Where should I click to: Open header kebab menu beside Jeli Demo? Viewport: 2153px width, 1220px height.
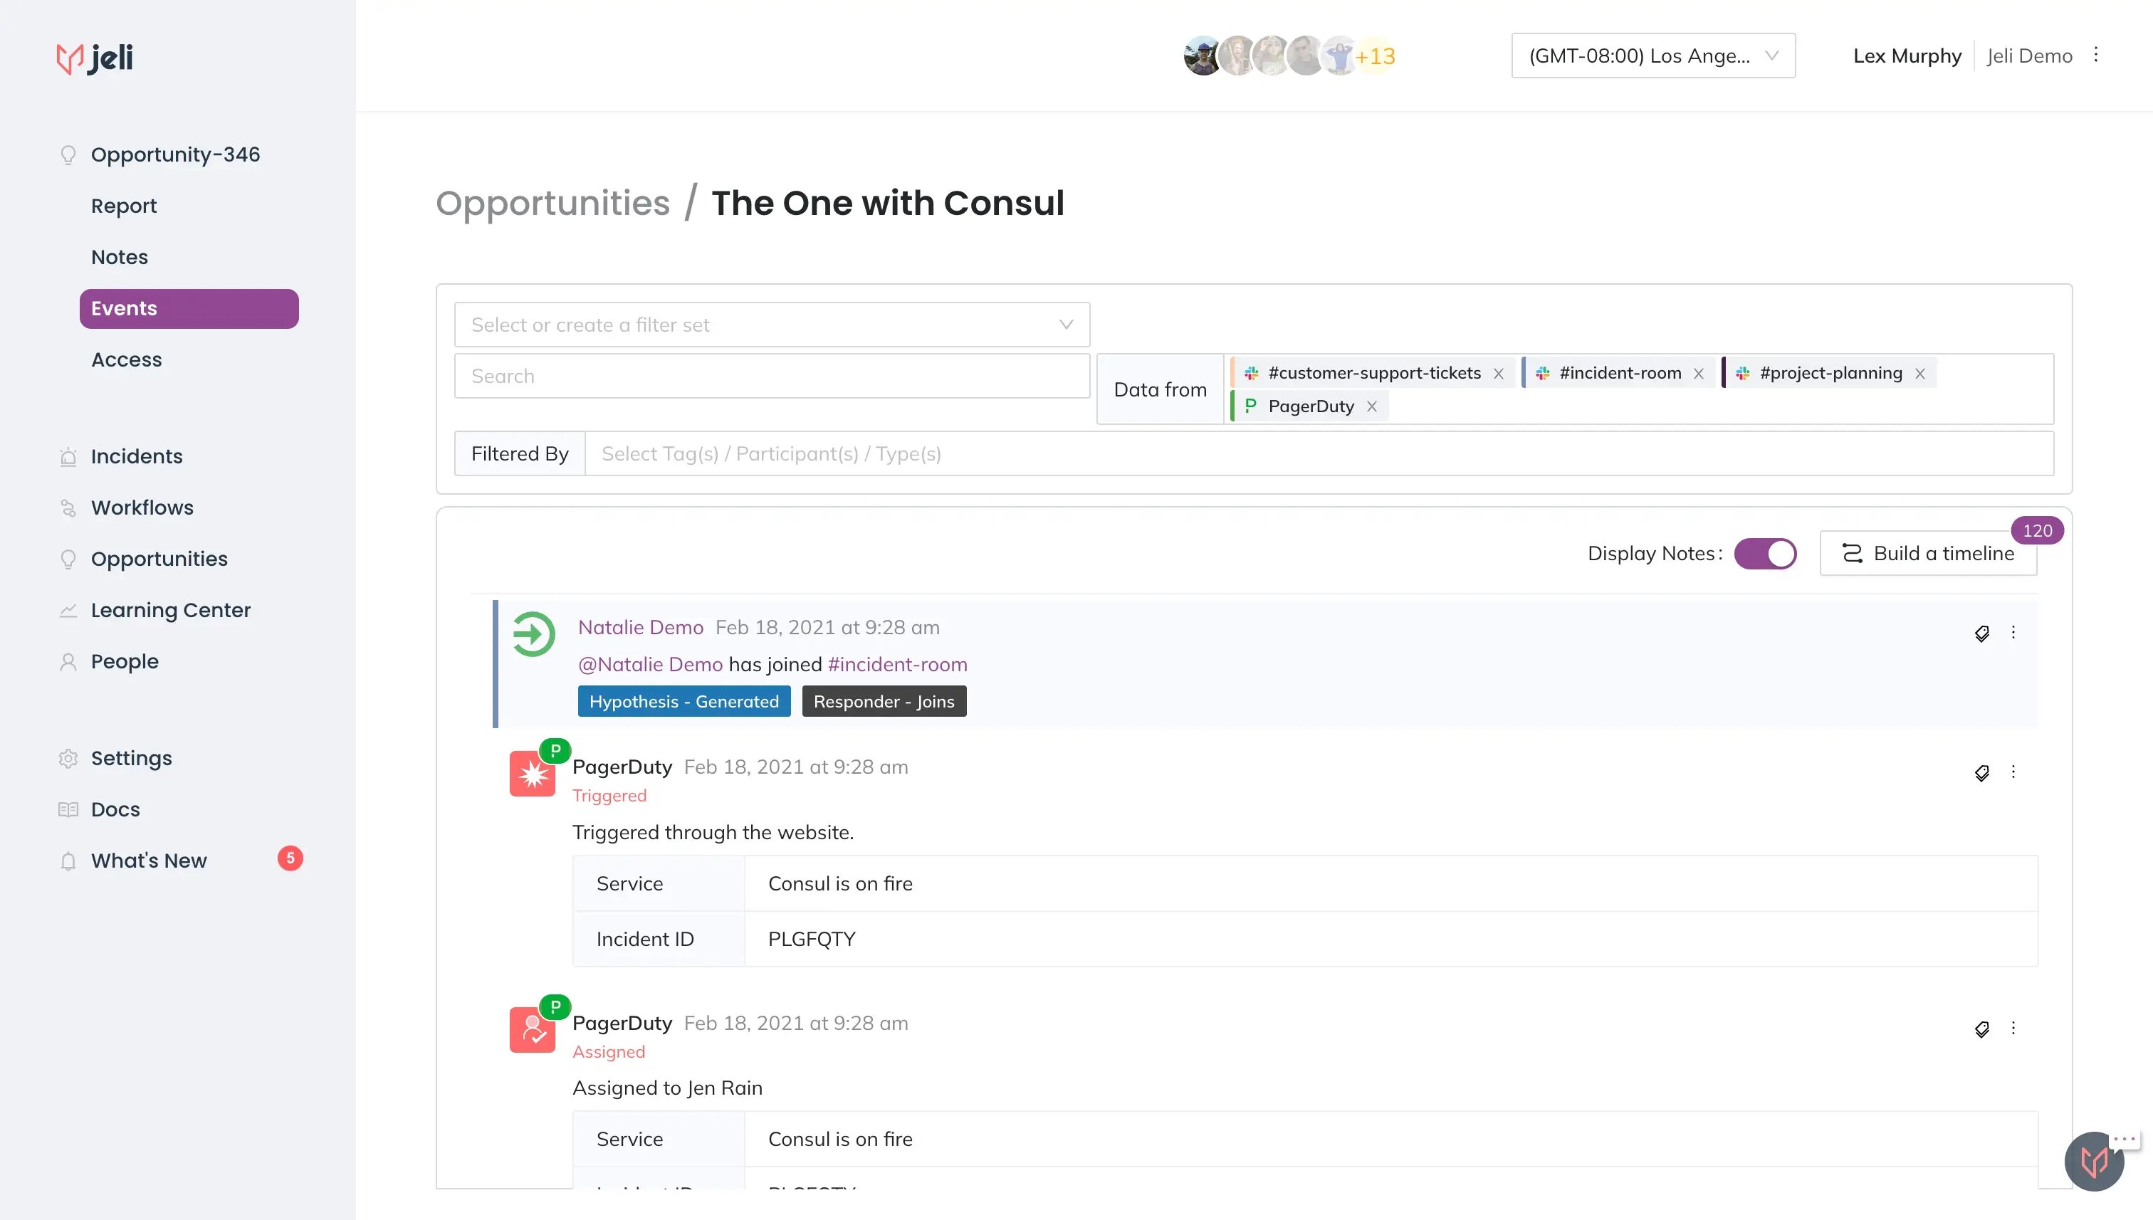pos(2096,56)
